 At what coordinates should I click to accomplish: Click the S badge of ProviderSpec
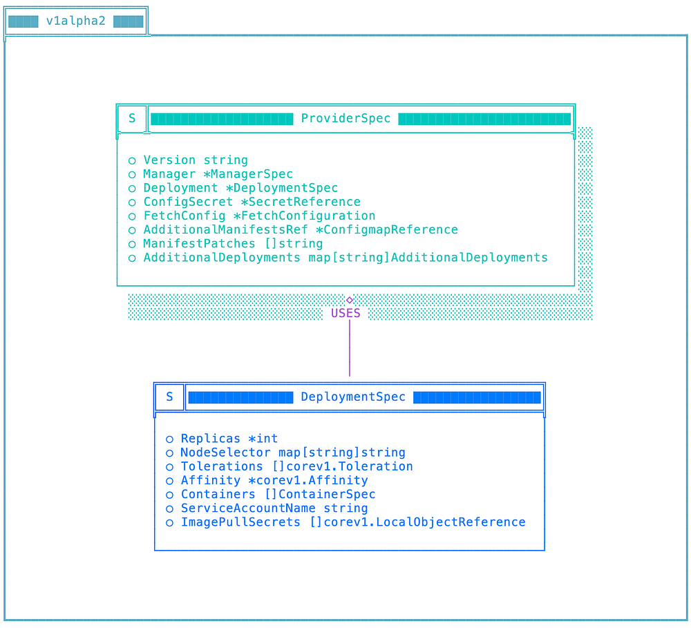click(x=132, y=118)
